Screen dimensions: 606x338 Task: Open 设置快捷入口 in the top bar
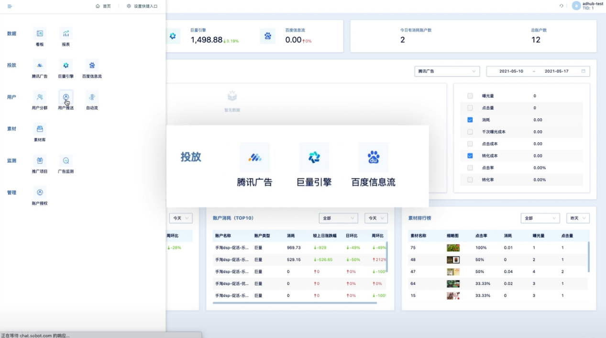click(142, 6)
